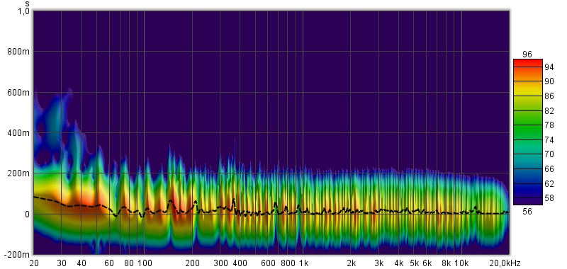Viewport: 567px width, 269px height.
Task: Click the '1,0' time axis label
Action: tap(24, 11)
